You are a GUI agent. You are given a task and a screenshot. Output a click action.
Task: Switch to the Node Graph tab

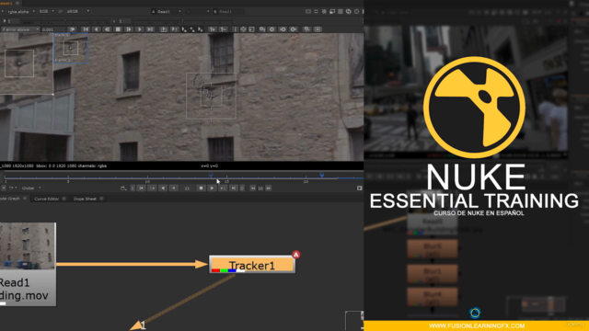click(10, 199)
